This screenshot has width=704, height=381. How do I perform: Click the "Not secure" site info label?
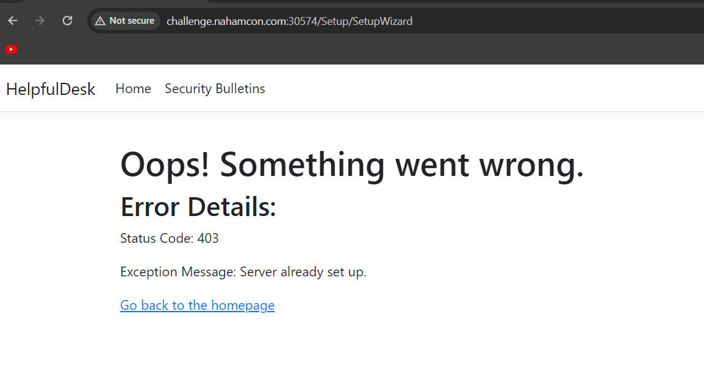click(x=131, y=21)
